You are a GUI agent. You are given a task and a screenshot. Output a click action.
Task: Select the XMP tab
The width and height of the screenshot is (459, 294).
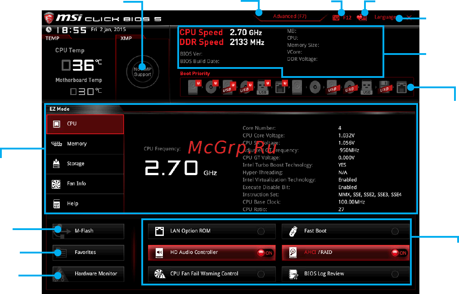(126, 38)
